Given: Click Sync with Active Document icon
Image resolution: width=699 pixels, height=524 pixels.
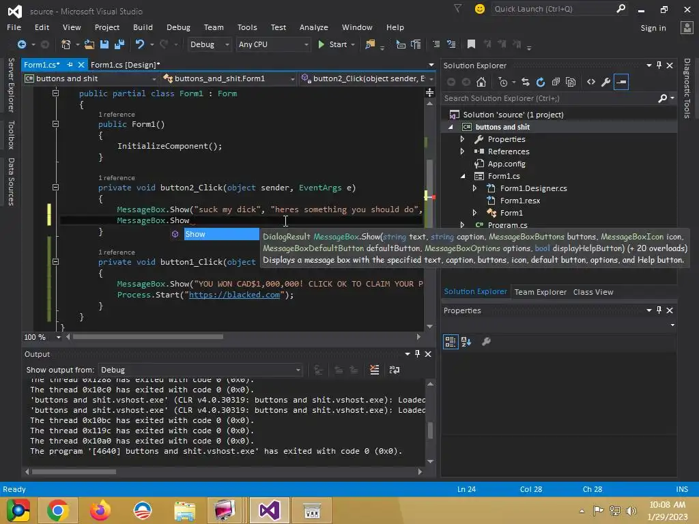Looking at the screenshot, I should pos(526,82).
